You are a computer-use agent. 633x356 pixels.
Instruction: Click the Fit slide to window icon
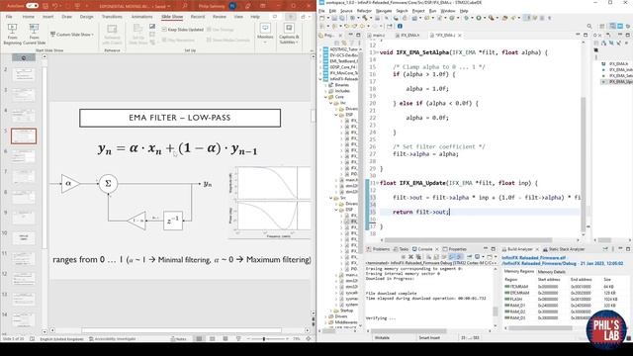point(309,339)
